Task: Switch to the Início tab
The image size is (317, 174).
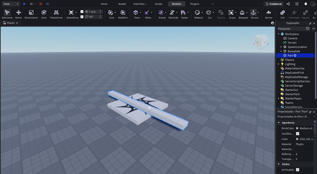Action: (x=104, y=4)
